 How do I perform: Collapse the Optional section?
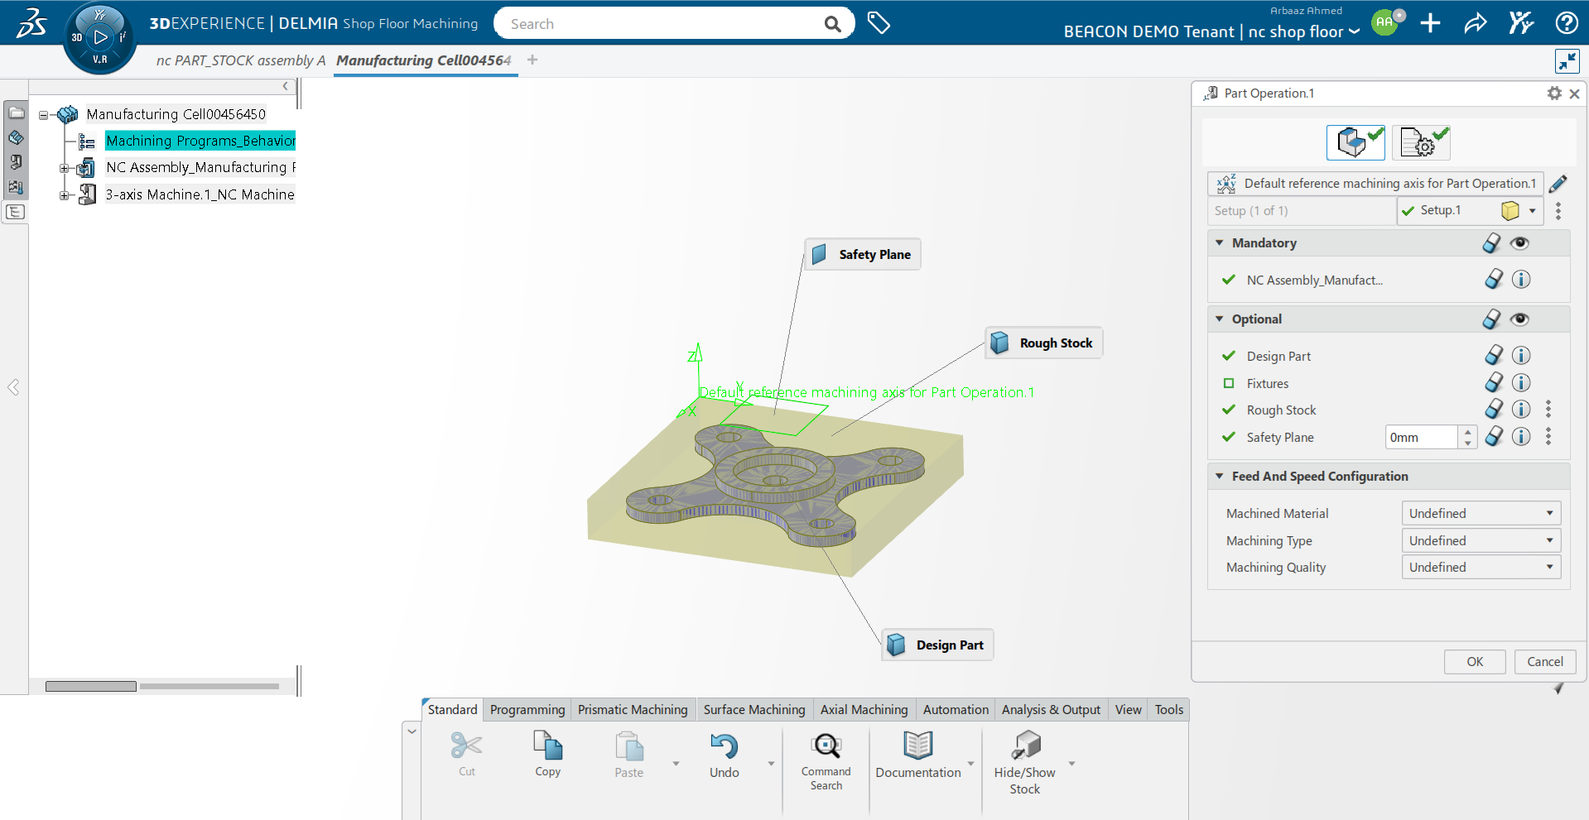(1219, 319)
